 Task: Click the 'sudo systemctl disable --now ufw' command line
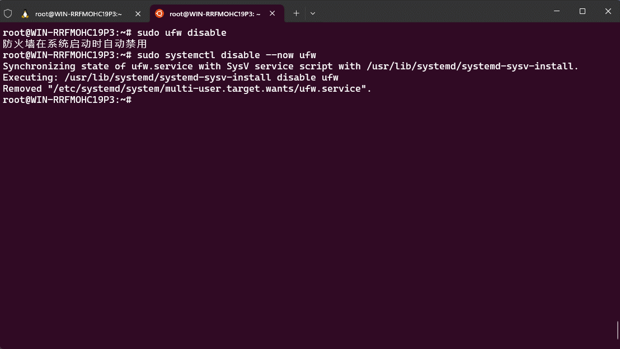click(226, 55)
